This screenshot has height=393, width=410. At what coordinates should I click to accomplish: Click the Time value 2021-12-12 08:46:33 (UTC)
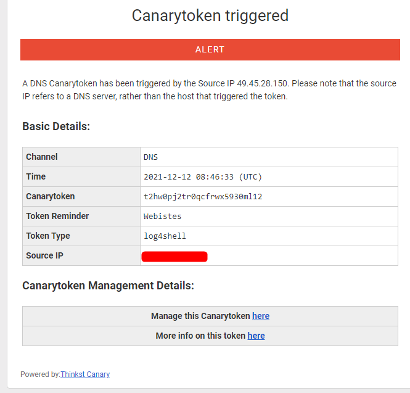pos(203,177)
